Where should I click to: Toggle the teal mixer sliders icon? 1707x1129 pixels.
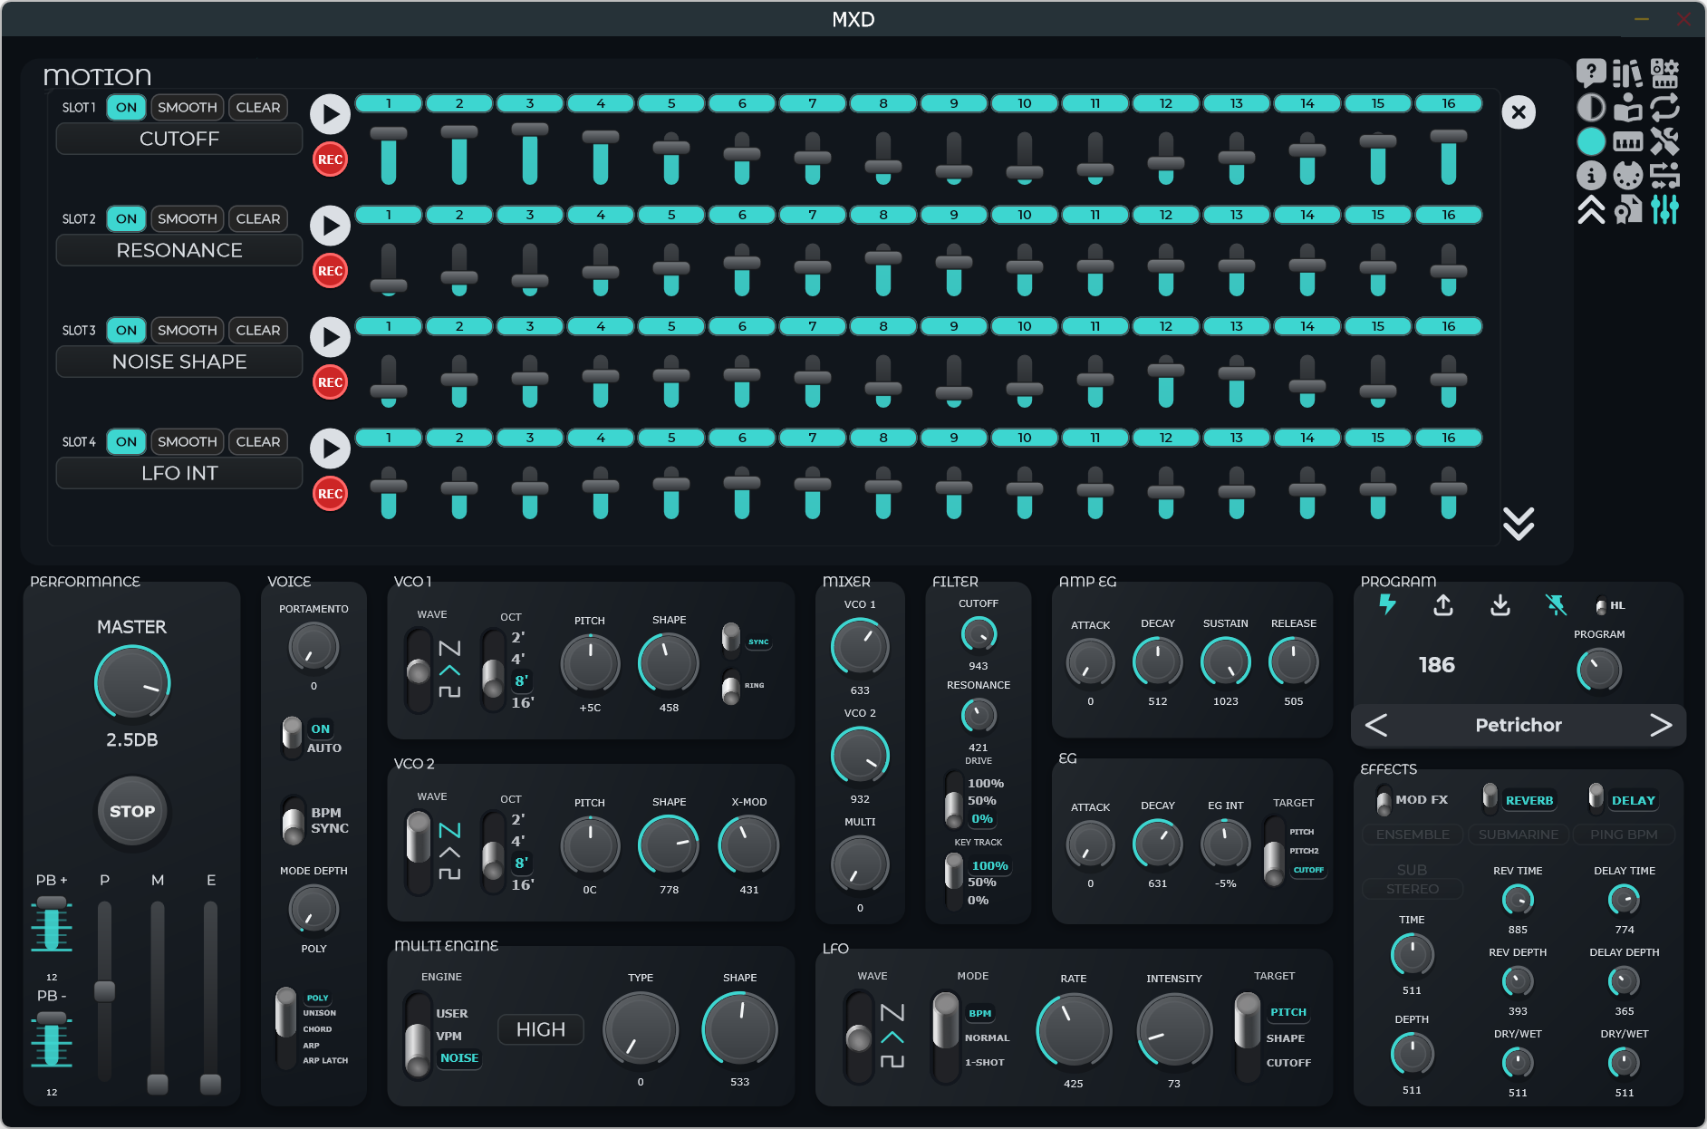[1664, 209]
